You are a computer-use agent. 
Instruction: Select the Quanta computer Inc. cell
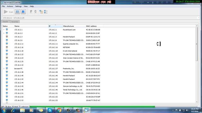coord(71,44)
